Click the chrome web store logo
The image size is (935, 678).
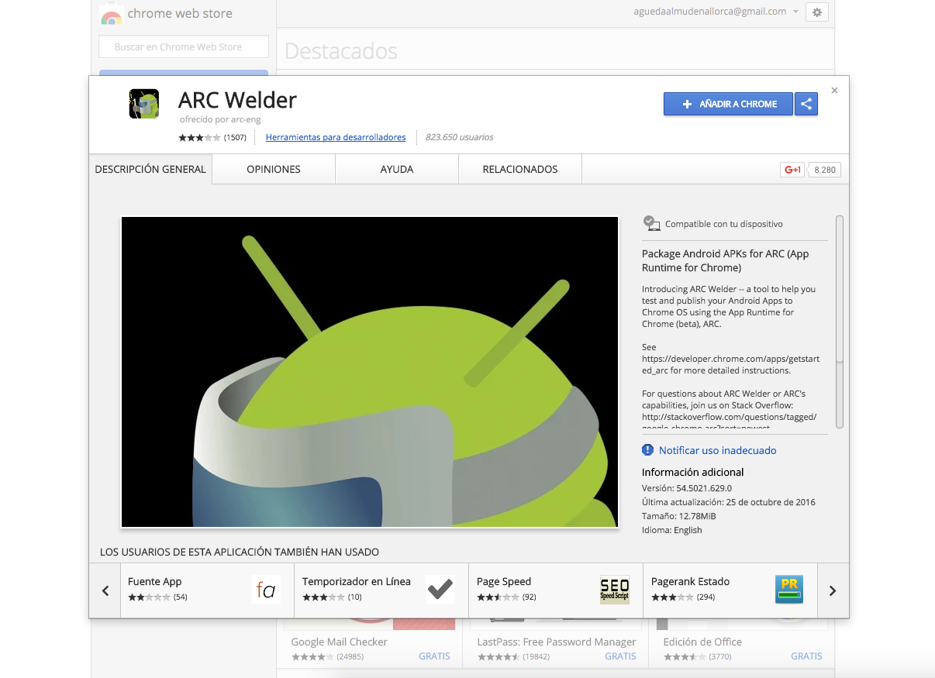112,14
